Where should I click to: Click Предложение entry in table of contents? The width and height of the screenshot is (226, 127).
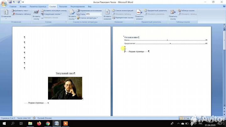point(130,43)
